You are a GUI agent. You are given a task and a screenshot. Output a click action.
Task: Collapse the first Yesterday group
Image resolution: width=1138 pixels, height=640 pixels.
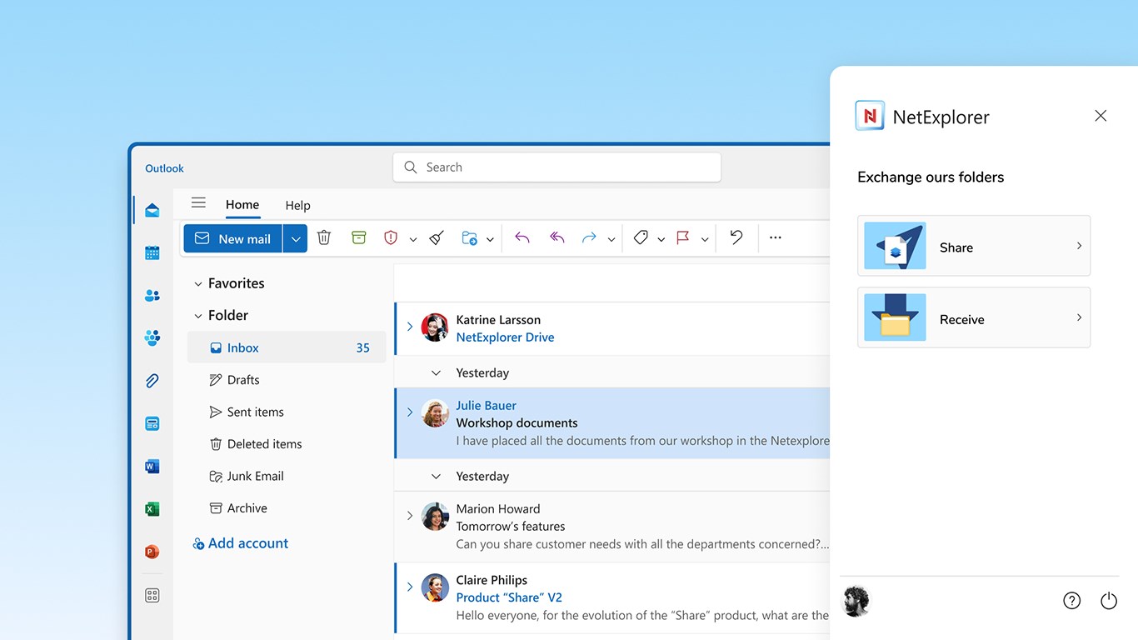point(436,372)
